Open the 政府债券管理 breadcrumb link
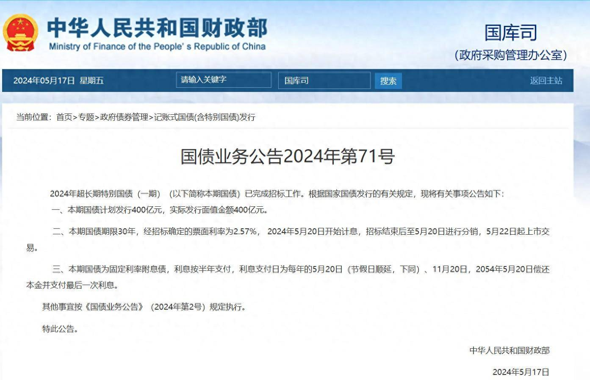 tap(124, 118)
